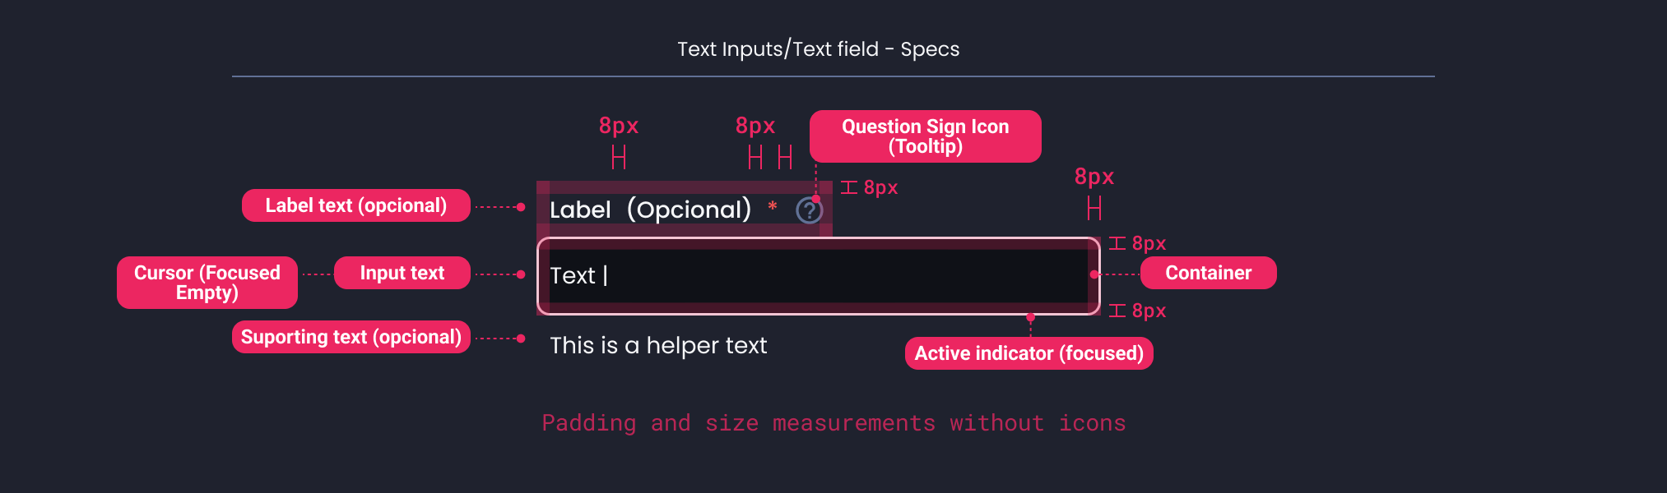
Task: Click the 'This is a helper text' line
Action: point(657,346)
